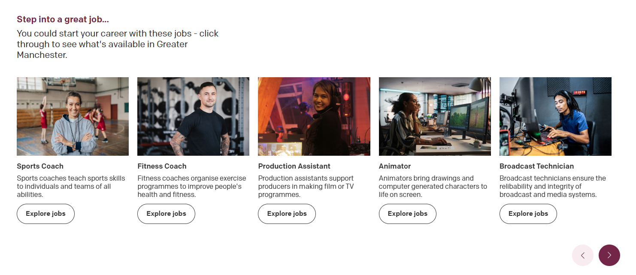Click the next carousel arrow button
This screenshot has height=275, width=636.
pyautogui.click(x=609, y=255)
